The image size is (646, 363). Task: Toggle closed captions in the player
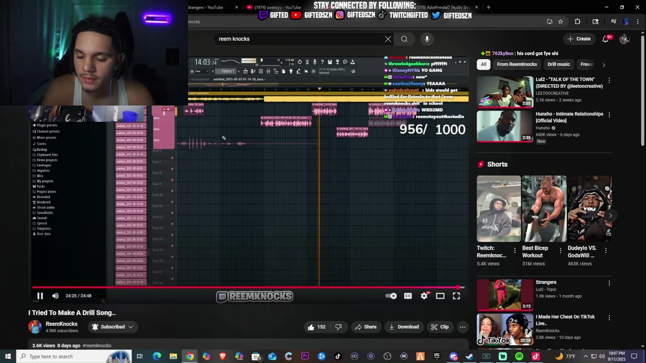pyautogui.click(x=408, y=296)
